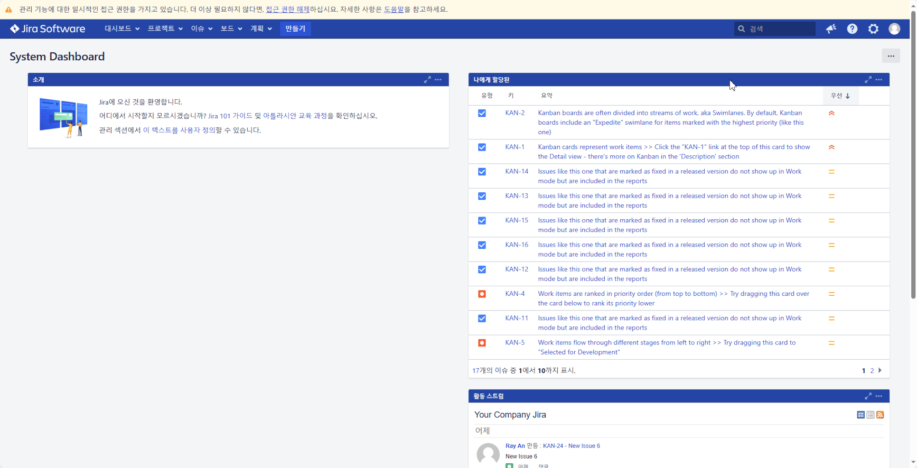Click the System Dashboard title
Screen dimensions: 917x468
pos(57,57)
